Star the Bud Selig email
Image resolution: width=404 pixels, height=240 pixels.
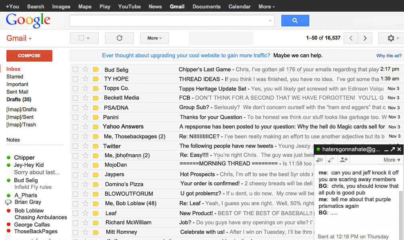coord(85,69)
